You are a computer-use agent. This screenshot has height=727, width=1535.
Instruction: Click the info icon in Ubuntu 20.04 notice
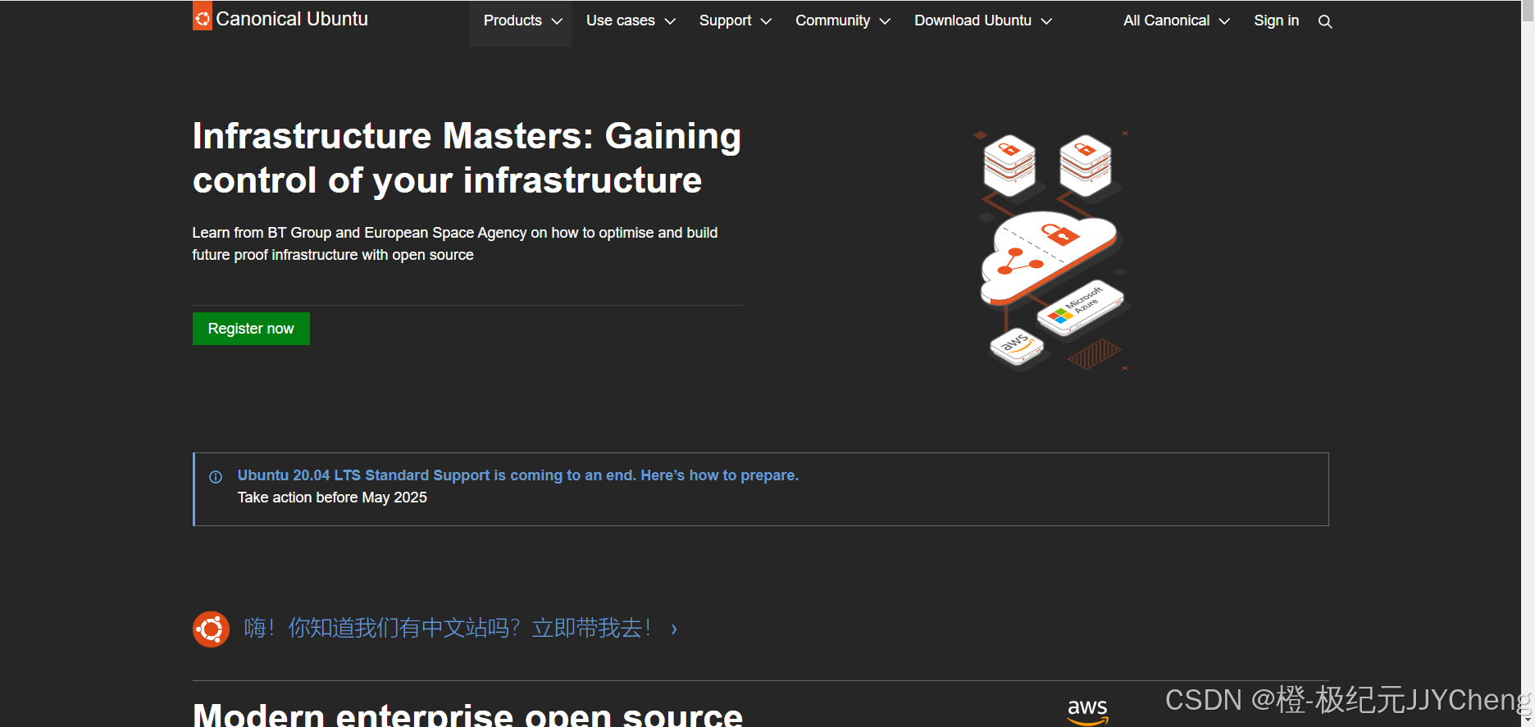point(216,477)
